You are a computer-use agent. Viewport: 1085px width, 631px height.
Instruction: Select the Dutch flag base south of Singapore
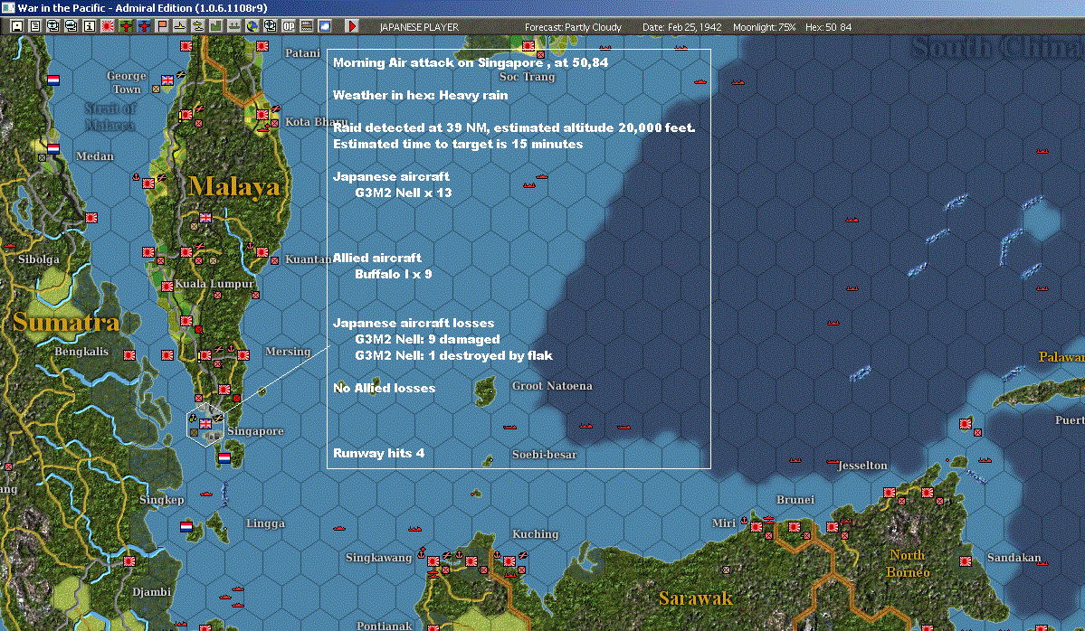pos(224,458)
